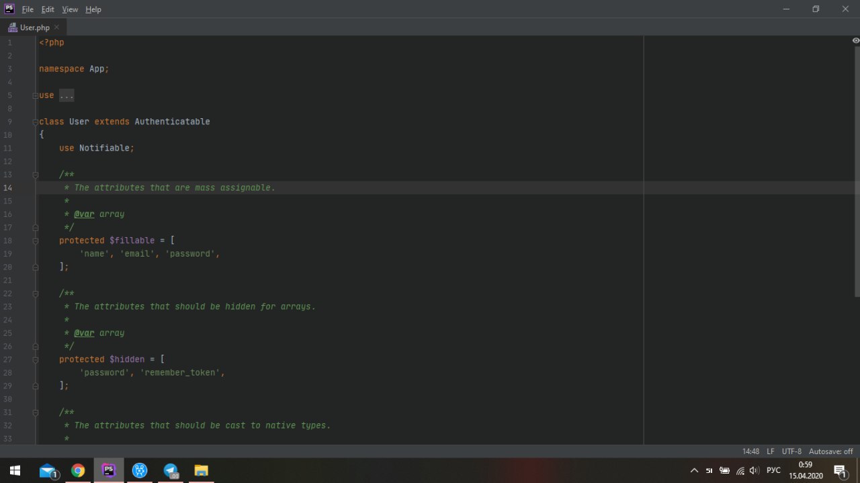
Task: Open the Mail app from taskbar
Action: (x=48, y=470)
